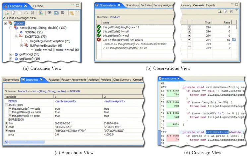Expand the getCode() (10) node
The image size is (247, 157).
pyautogui.click(x=11, y=54)
